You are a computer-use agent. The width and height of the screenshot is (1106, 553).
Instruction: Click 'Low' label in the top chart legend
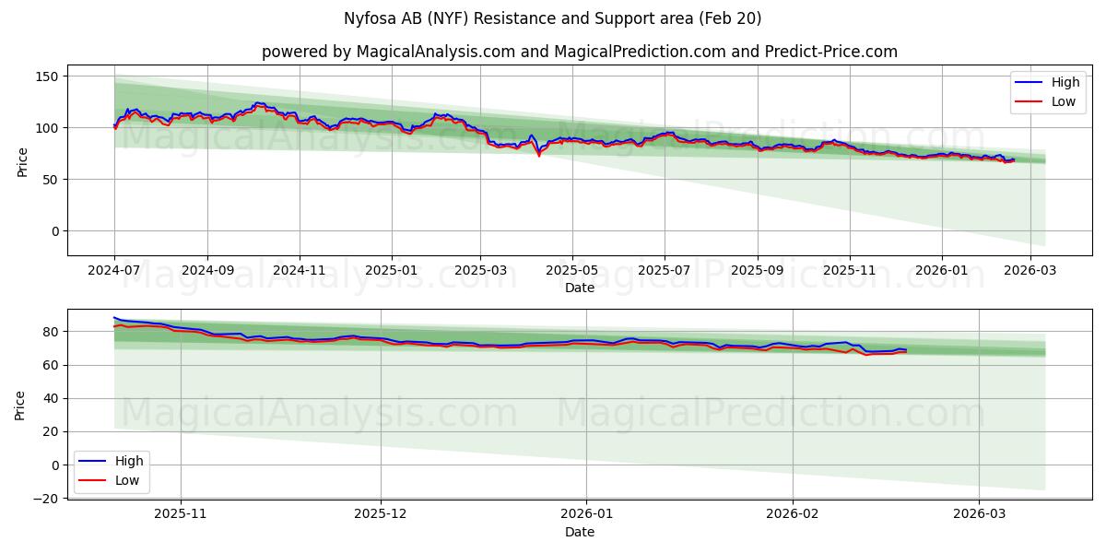[x=1064, y=101]
